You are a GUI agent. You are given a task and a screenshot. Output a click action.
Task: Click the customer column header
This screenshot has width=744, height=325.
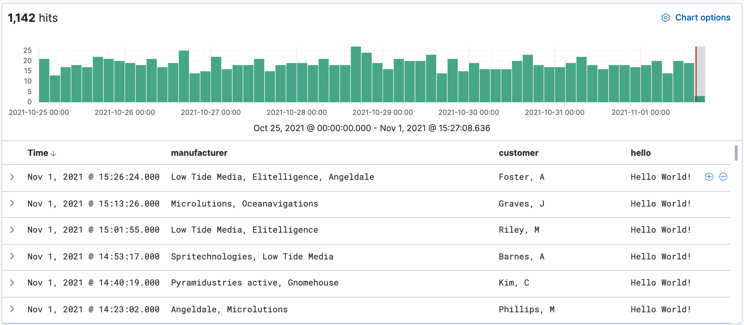(518, 153)
